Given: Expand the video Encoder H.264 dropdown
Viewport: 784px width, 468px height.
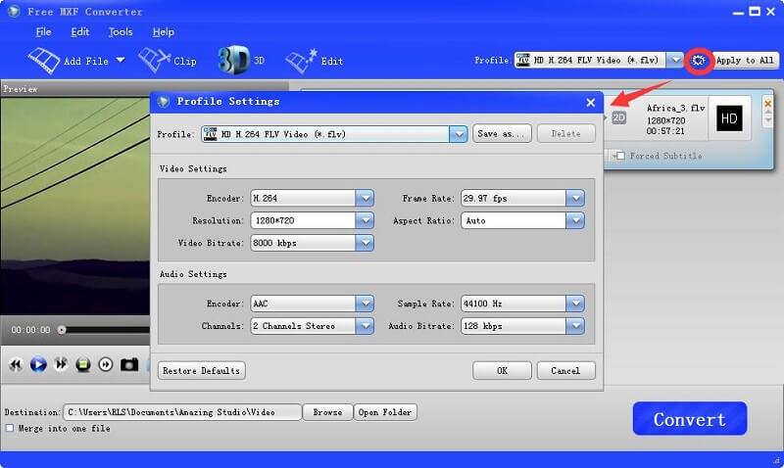Looking at the screenshot, I should pos(365,199).
